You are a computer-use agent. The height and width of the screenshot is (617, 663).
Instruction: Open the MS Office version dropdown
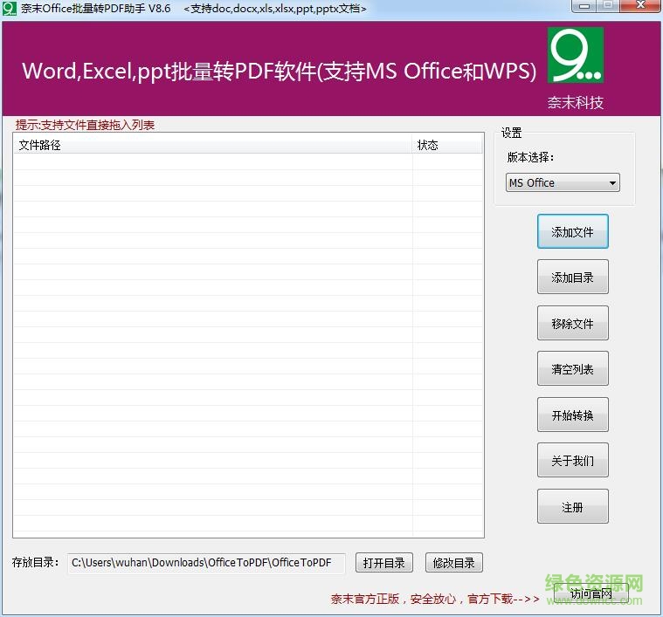(563, 183)
